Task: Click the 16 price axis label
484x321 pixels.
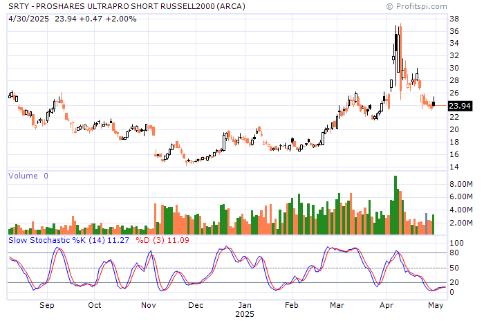Action: pos(454,154)
